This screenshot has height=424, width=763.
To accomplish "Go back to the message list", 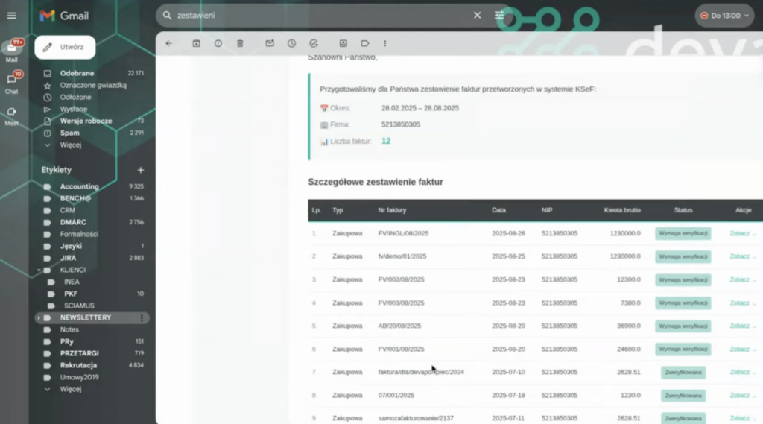I will (x=168, y=43).
